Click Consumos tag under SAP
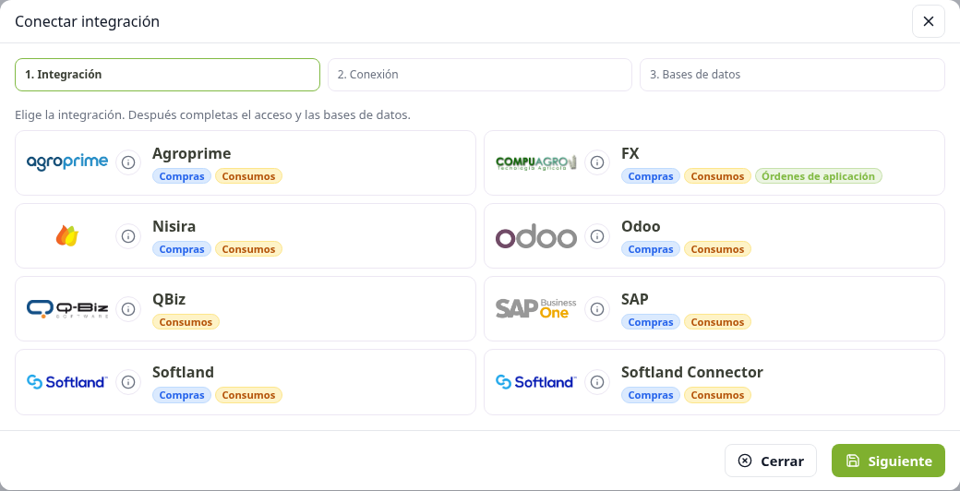Viewport: 960px width, 491px height. click(x=717, y=322)
